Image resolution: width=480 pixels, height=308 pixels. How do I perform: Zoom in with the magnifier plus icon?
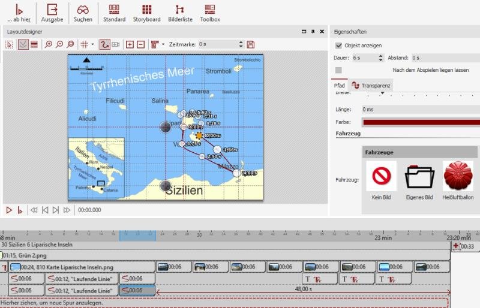(49, 44)
